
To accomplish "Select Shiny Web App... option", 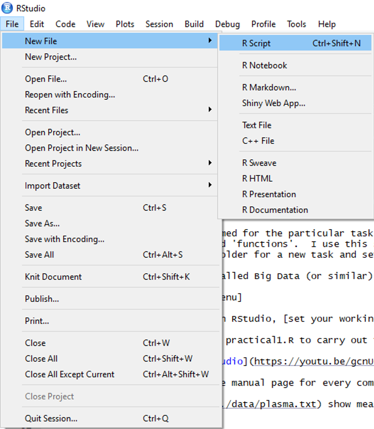I will coord(274,103).
